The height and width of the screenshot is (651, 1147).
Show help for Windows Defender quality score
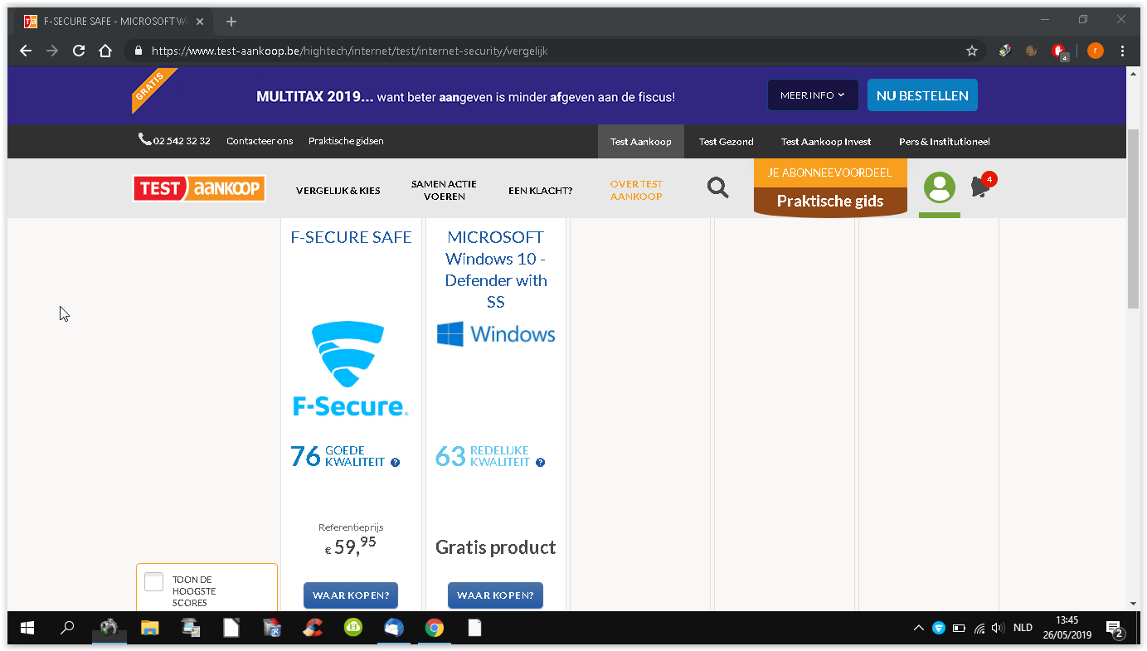tap(541, 463)
